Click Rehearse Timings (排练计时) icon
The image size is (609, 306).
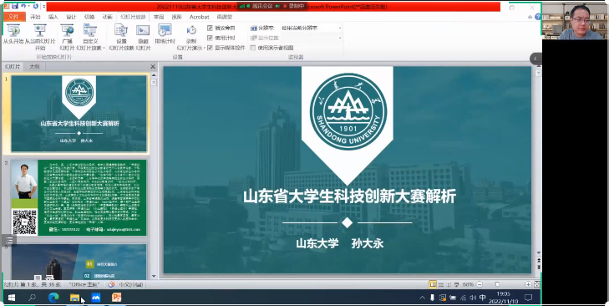[165, 30]
